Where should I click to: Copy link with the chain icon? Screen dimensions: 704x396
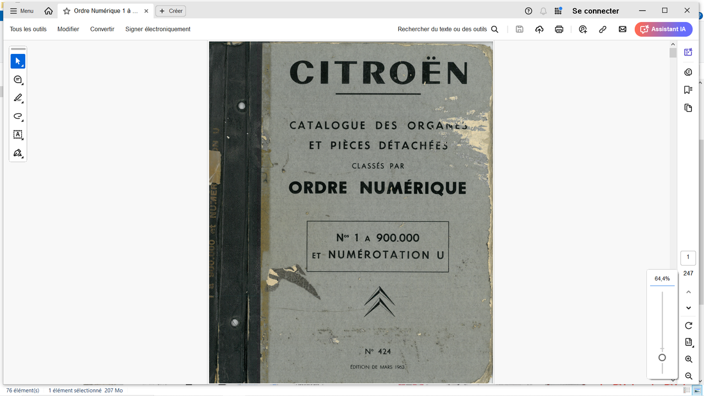point(603,29)
